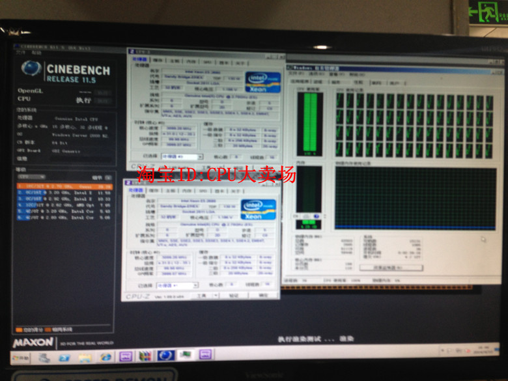Open SPD tab in lower CPU-Z window

click(203, 191)
